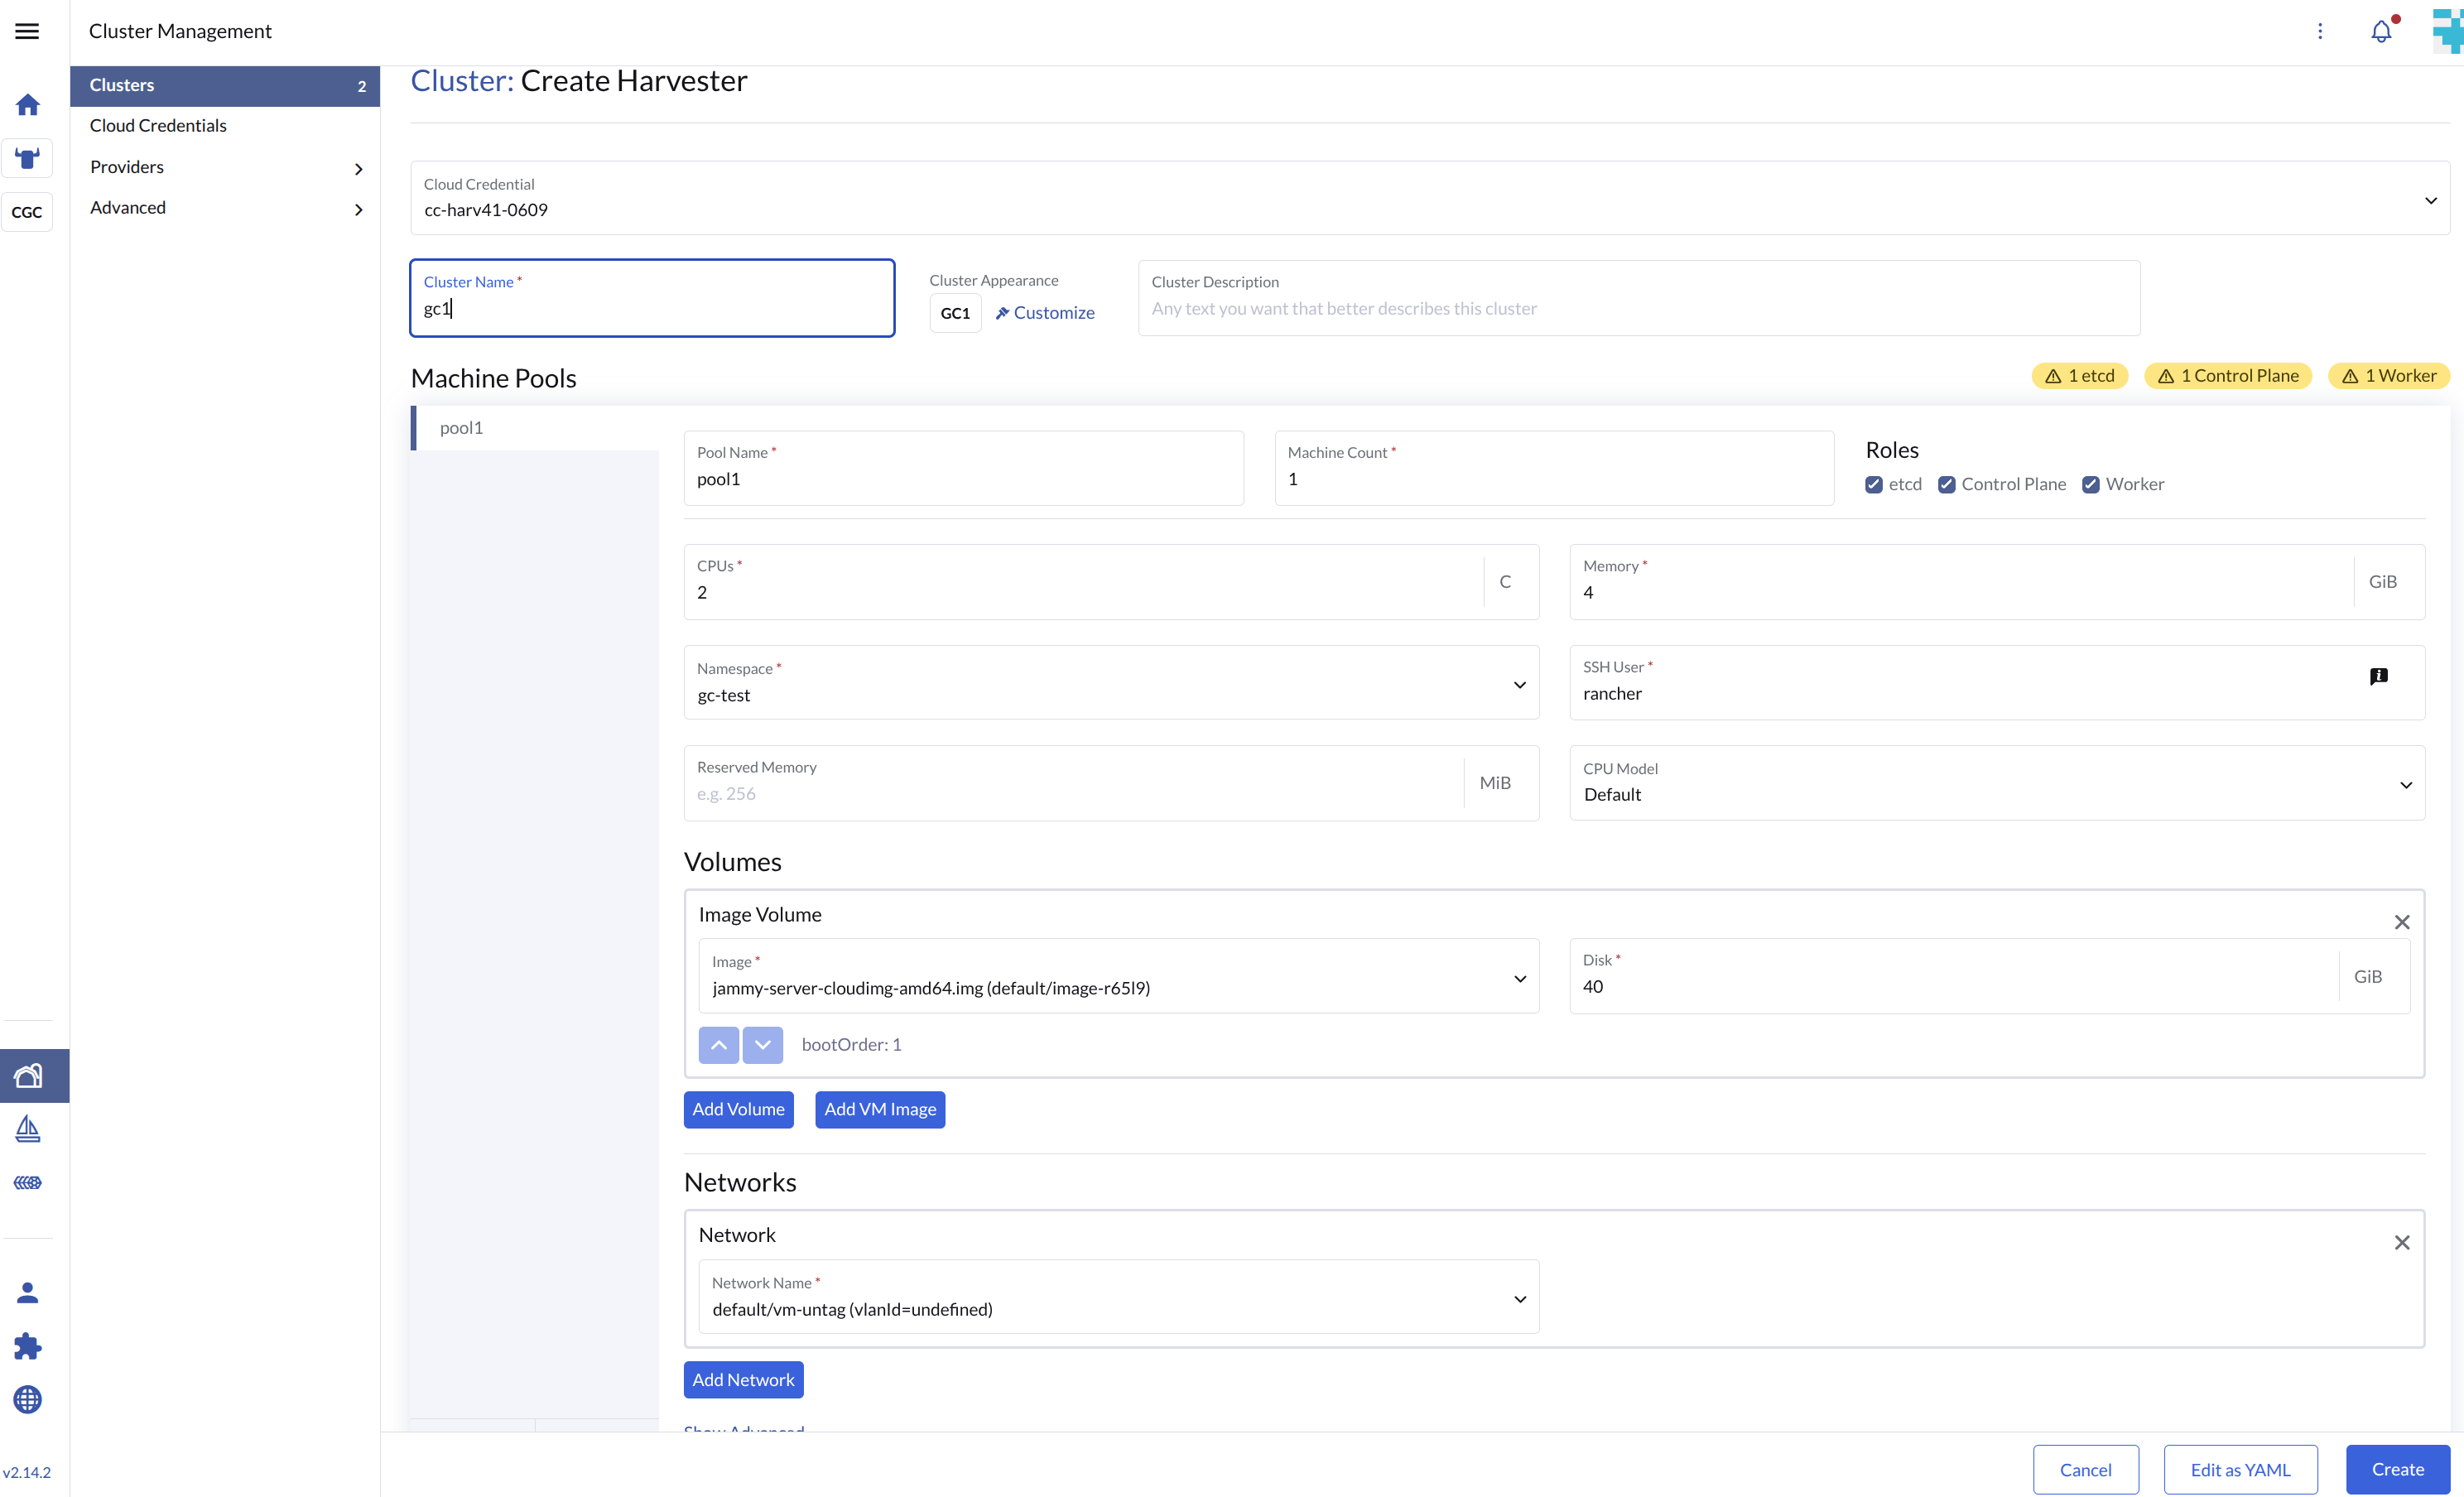Show SSH User info tooltip icon

coord(2379,676)
